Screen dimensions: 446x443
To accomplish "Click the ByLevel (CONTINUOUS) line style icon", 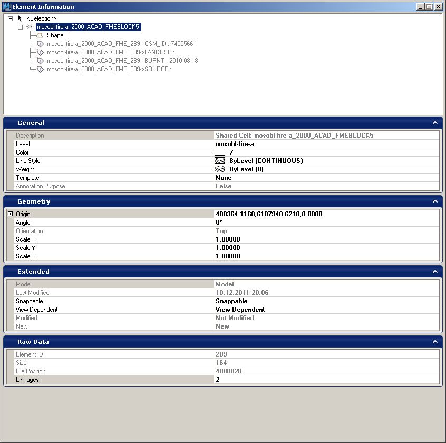I will coord(220,161).
